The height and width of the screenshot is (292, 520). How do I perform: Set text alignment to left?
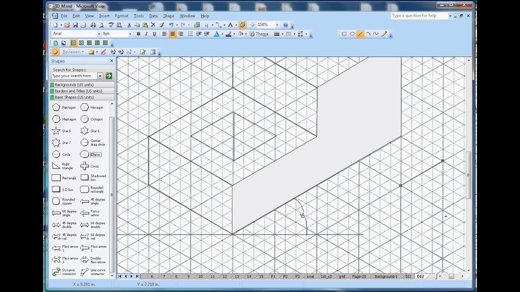pyautogui.click(x=165, y=34)
